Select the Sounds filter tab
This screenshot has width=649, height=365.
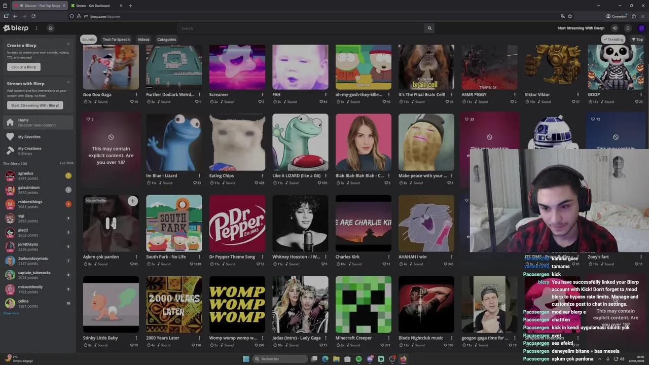point(88,40)
